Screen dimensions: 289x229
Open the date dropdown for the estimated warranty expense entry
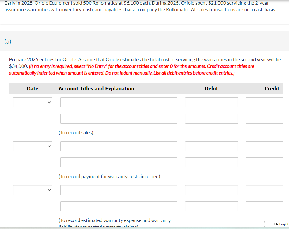[33, 190]
